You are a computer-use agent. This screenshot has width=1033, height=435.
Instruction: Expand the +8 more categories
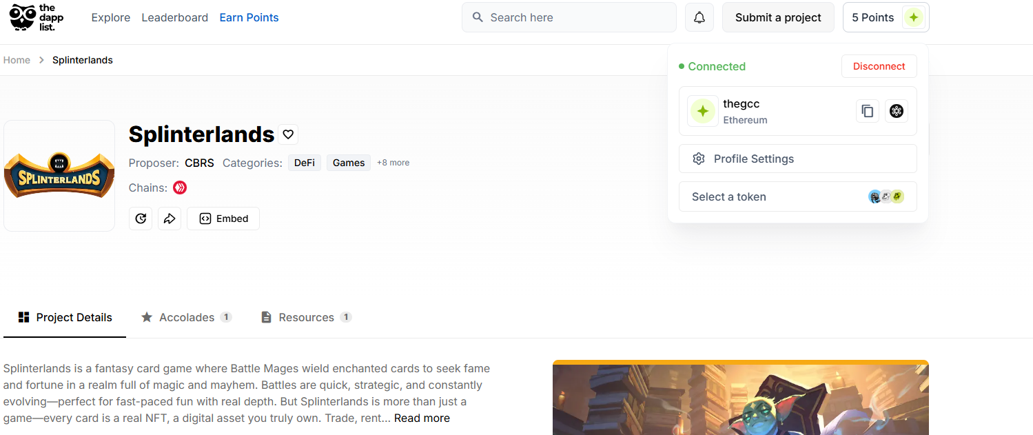click(x=393, y=163)
